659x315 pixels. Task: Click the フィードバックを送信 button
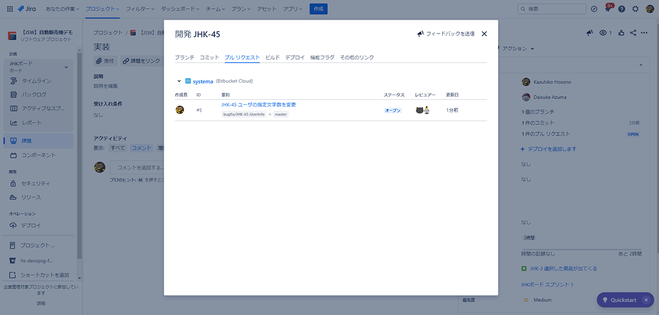click(445, 34)
